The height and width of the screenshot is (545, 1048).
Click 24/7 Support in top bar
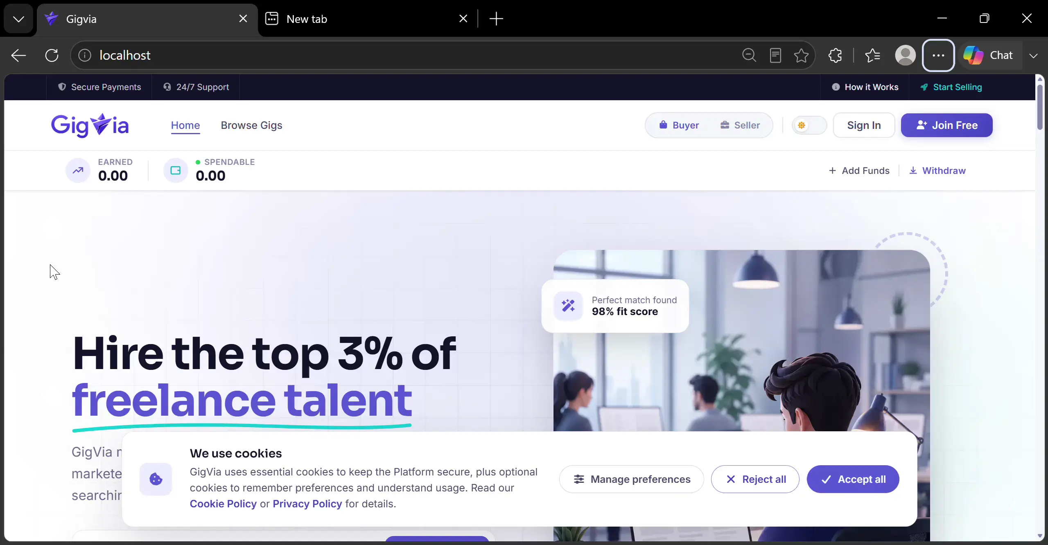(x=196, y=87)
